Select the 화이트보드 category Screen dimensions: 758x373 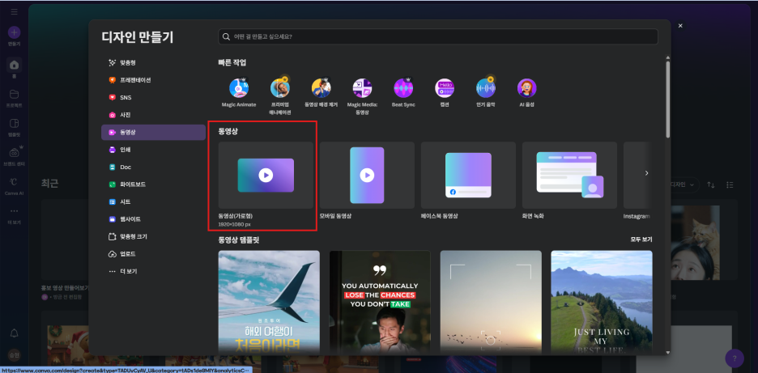pos(153,184)
